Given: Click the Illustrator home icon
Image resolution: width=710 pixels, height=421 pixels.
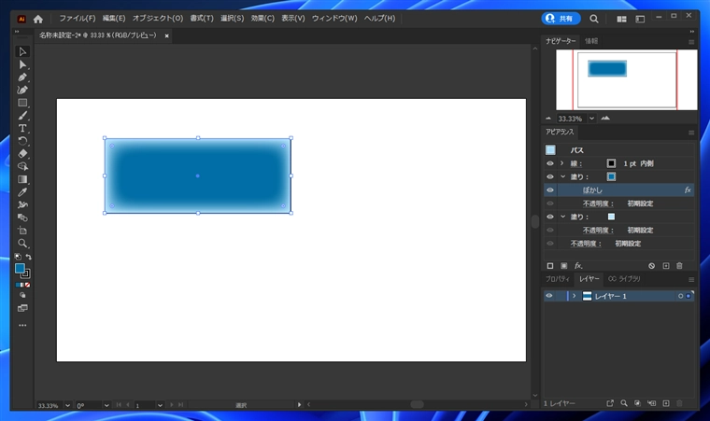Looking at the screenshot, I should pos(38,19).
